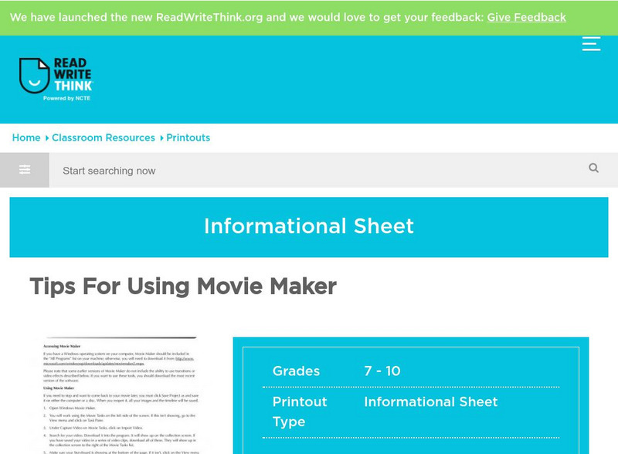Click the magnifying glass search icon
Viewport: 618px width, 454px height.
(593, 168)
